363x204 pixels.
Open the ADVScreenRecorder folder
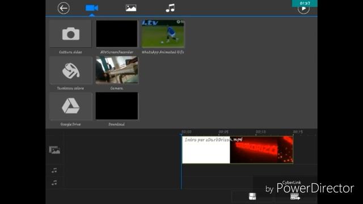[117, 34]
